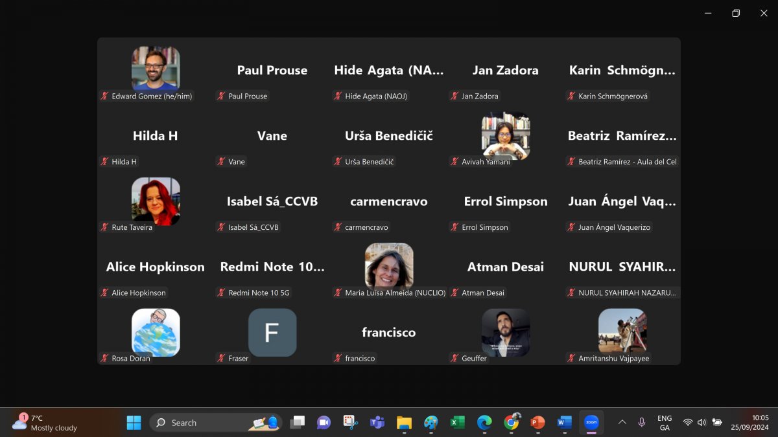Expand hidden system tray icons chevron

[622, 422]
